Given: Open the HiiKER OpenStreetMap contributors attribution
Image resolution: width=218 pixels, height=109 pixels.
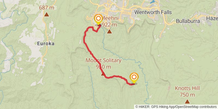Looking at the screenshot, I should click(x=176, y=107).
